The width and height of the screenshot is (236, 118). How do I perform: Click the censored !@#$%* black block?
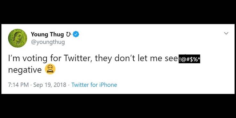tap(189, 59)
